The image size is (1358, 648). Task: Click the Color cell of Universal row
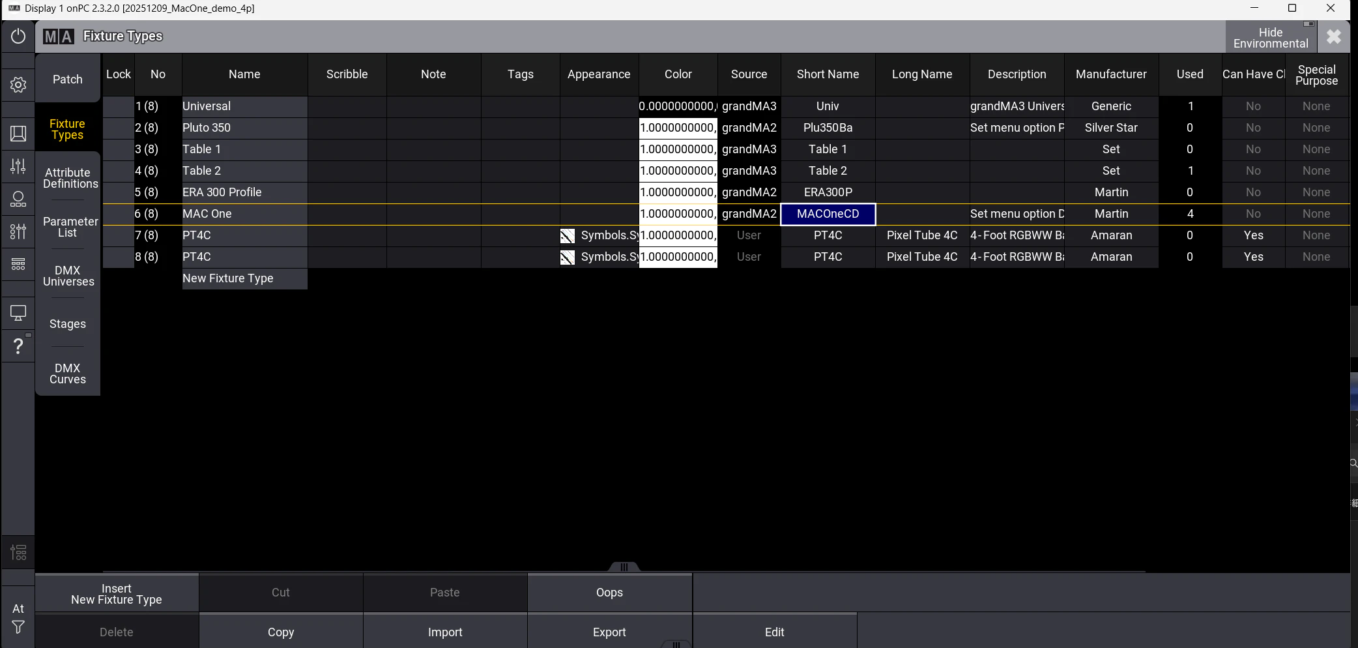click(678, 106)
